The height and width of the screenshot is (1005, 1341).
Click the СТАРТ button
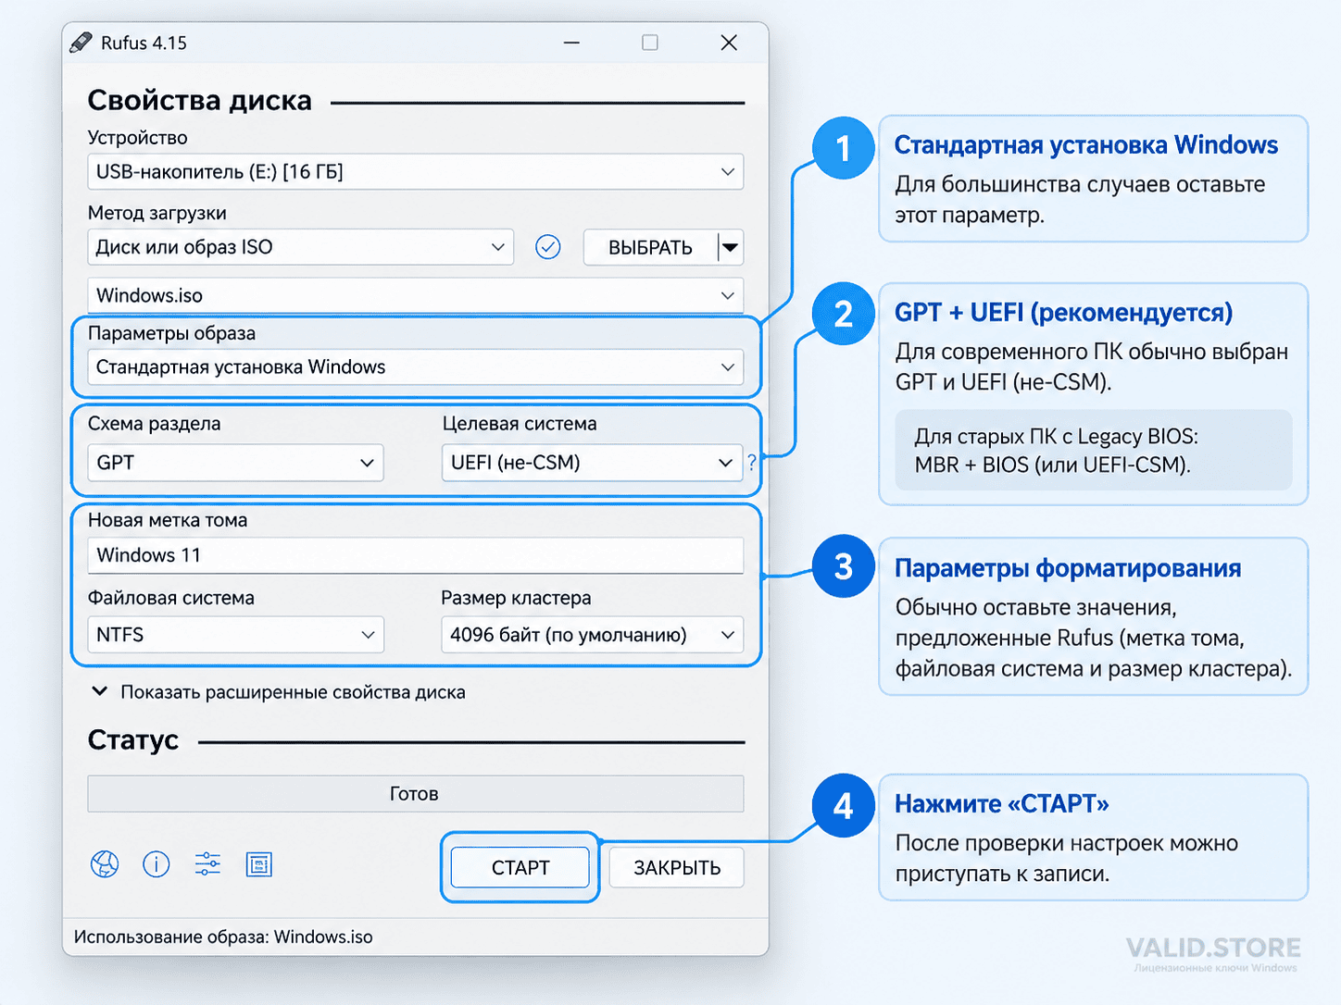pos(520,868)
